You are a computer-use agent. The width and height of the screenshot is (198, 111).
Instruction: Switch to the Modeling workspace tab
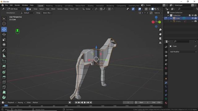click(49, 6)
